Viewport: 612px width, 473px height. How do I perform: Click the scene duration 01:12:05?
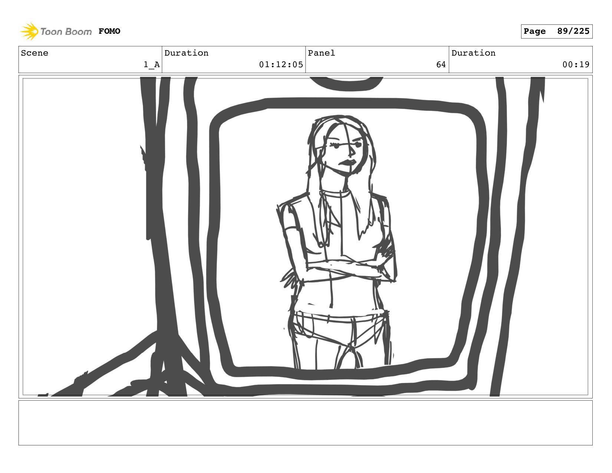281,65
